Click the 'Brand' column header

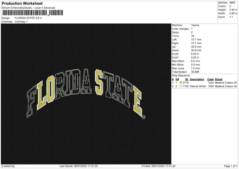219,79
